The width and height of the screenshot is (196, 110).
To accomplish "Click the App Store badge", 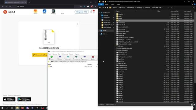I will click(x=9, y=99).
